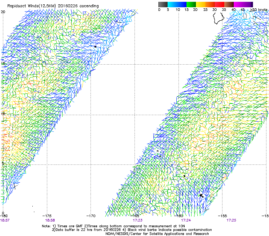Click the '40' label under the color bar
This screenshot has height=236, width=269.
coord(233,10)
